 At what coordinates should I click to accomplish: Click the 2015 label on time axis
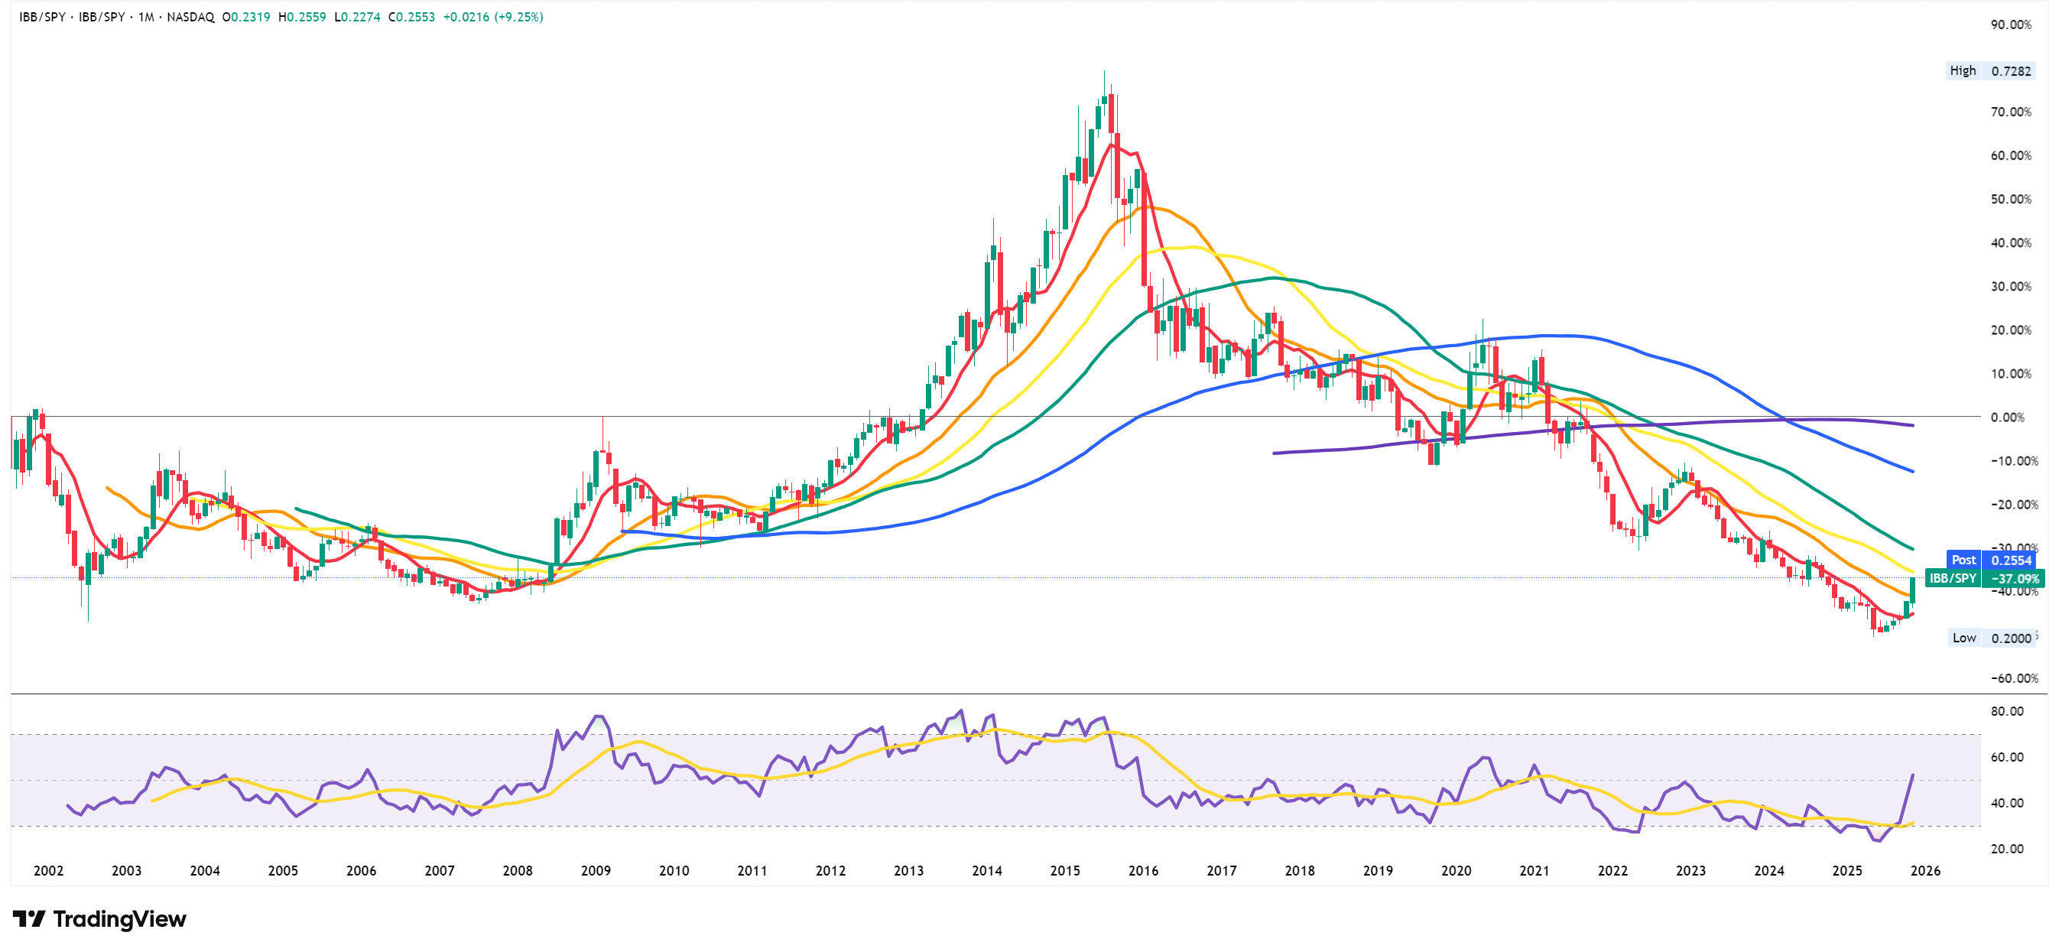point(1064,870)
